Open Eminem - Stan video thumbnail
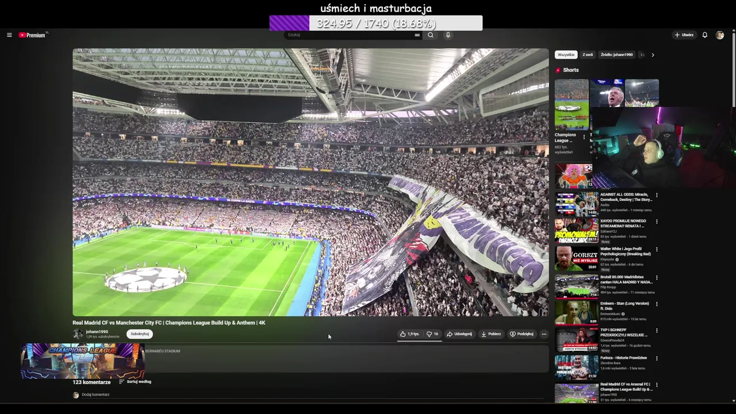 click(576, 313)
